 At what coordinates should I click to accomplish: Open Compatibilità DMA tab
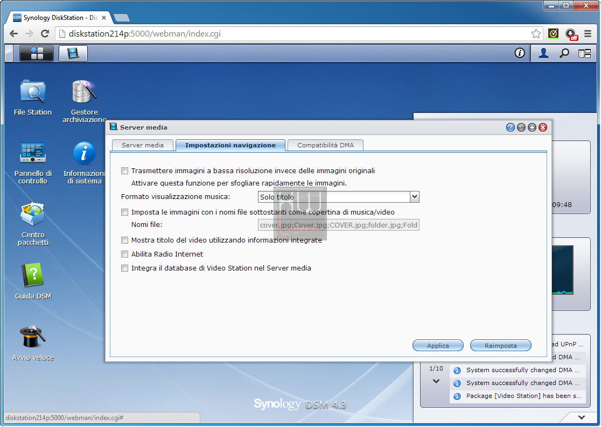pos(325,145)
